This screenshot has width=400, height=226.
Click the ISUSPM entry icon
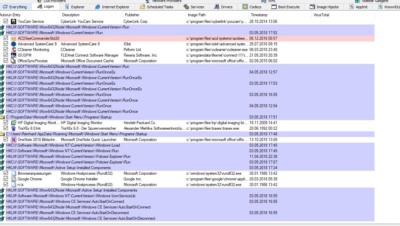[x=14, y=55]
